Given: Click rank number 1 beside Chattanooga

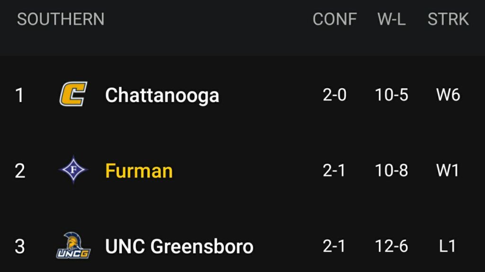Looking at the screenshot, I should (x=19, y=95).
